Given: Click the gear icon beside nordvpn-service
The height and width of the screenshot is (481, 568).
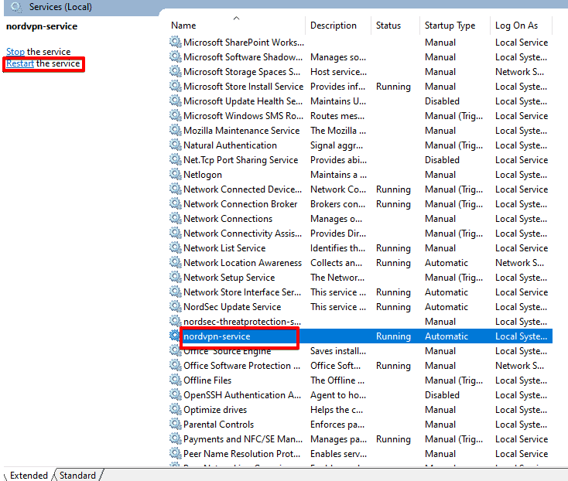Looking at the screenshot, I should 176,336.
